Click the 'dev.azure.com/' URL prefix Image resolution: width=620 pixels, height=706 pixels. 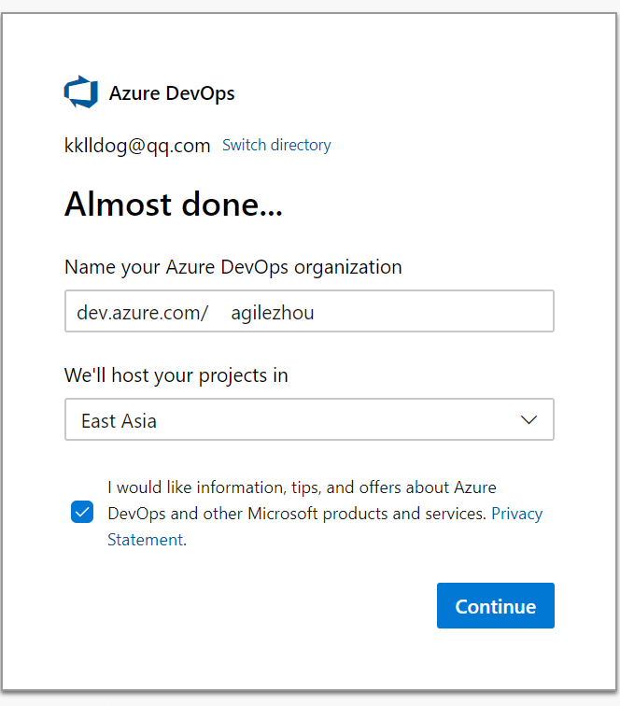click(142, 313)
